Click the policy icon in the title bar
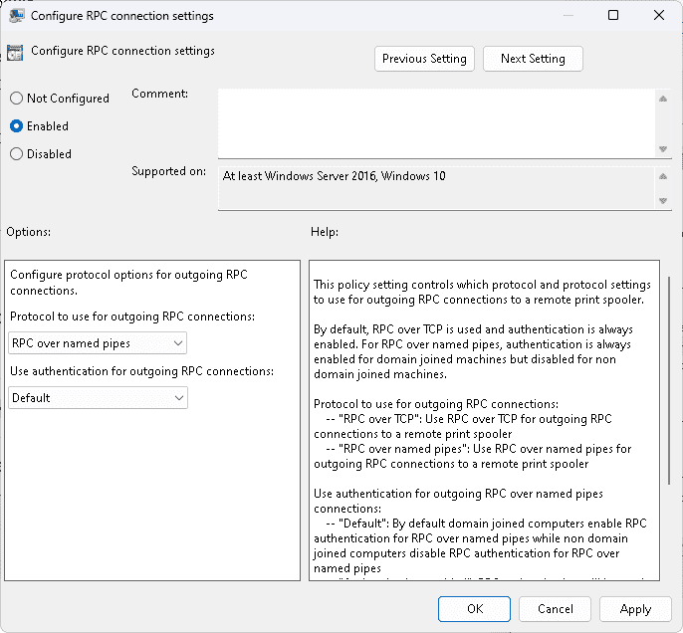Image resolution: width=683 pixels, height=633 pixels. click(18, 16)
